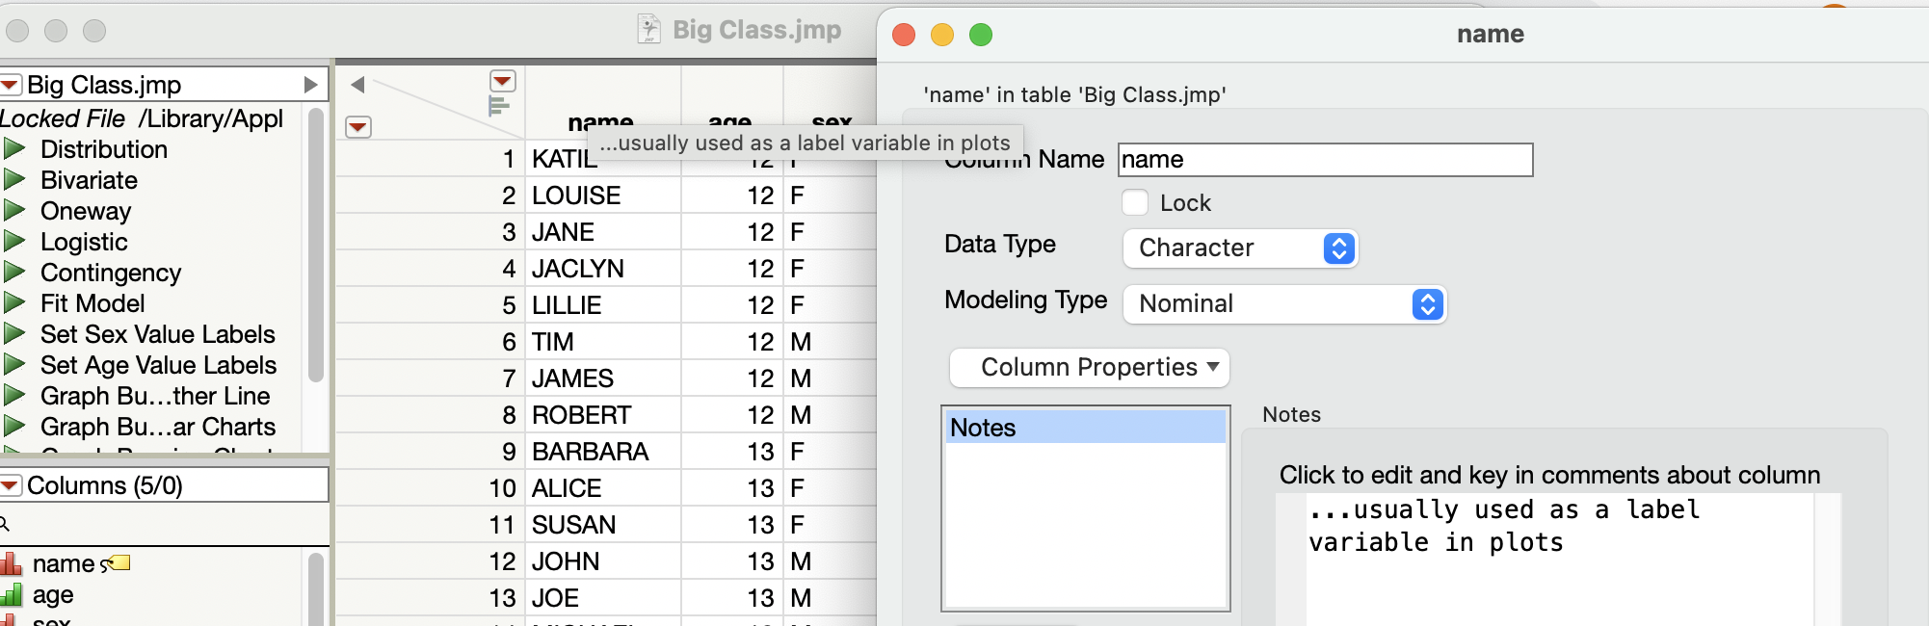This screenshot has width=1929, height=626.
Task: Select row number 9
Action: 430,452
